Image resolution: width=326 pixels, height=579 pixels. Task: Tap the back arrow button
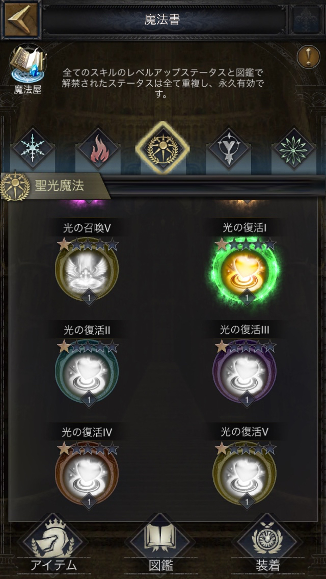click(21, 20)
